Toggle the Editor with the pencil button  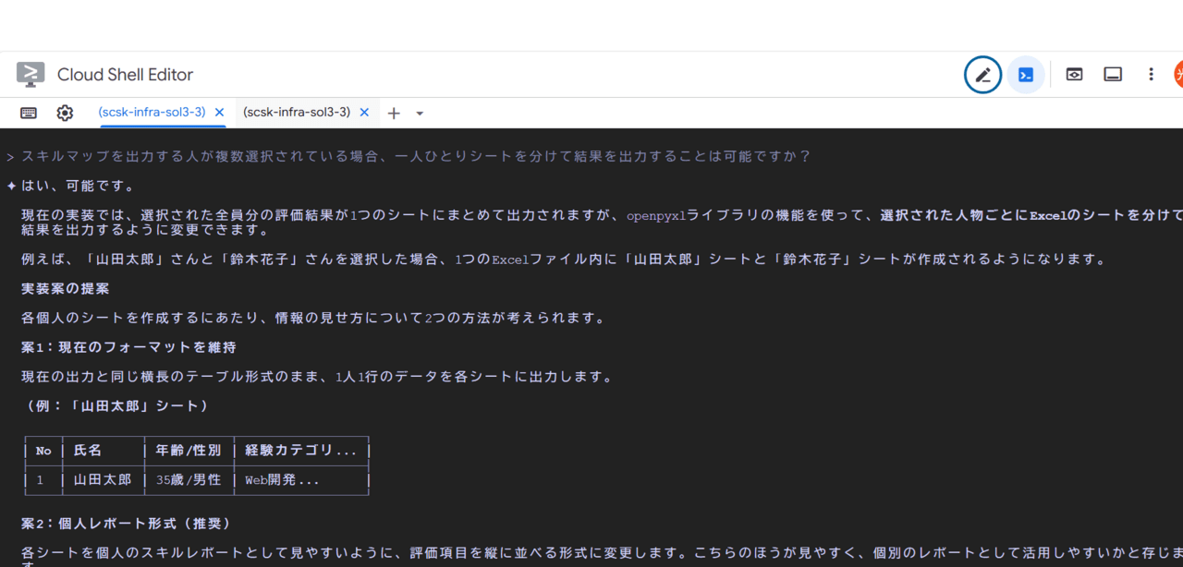pyautogui.click(x=982, y=75)
